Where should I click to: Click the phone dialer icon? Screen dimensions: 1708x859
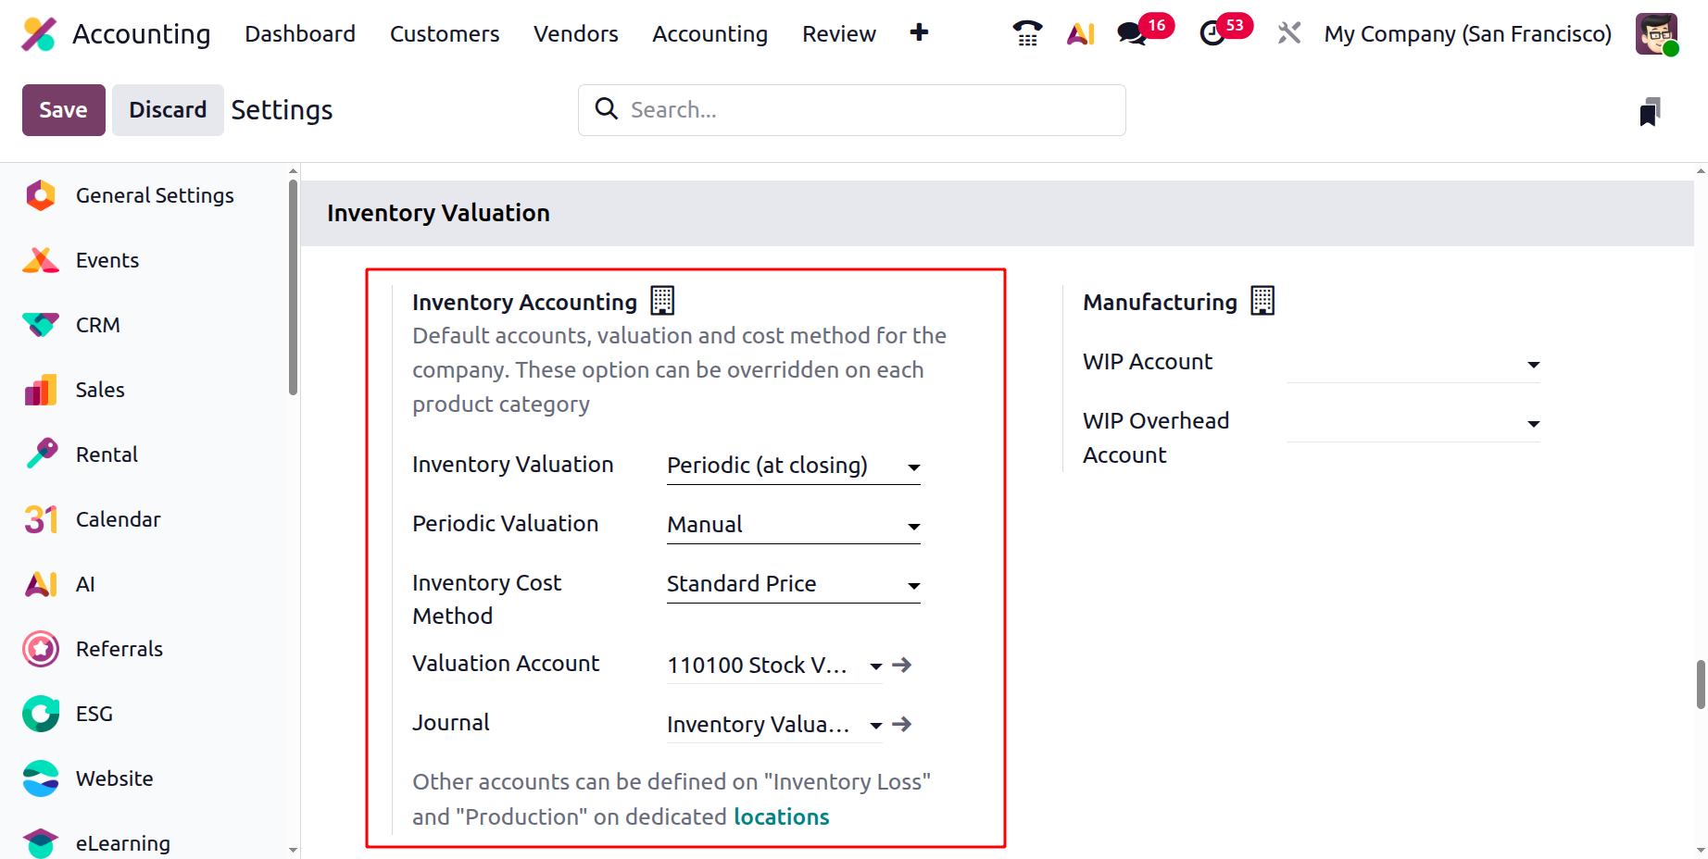point(1027,33)
